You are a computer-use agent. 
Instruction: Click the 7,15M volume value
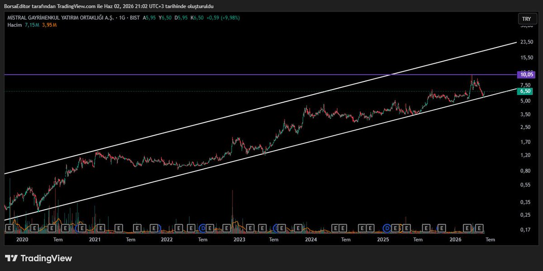(x=33, y=24)
